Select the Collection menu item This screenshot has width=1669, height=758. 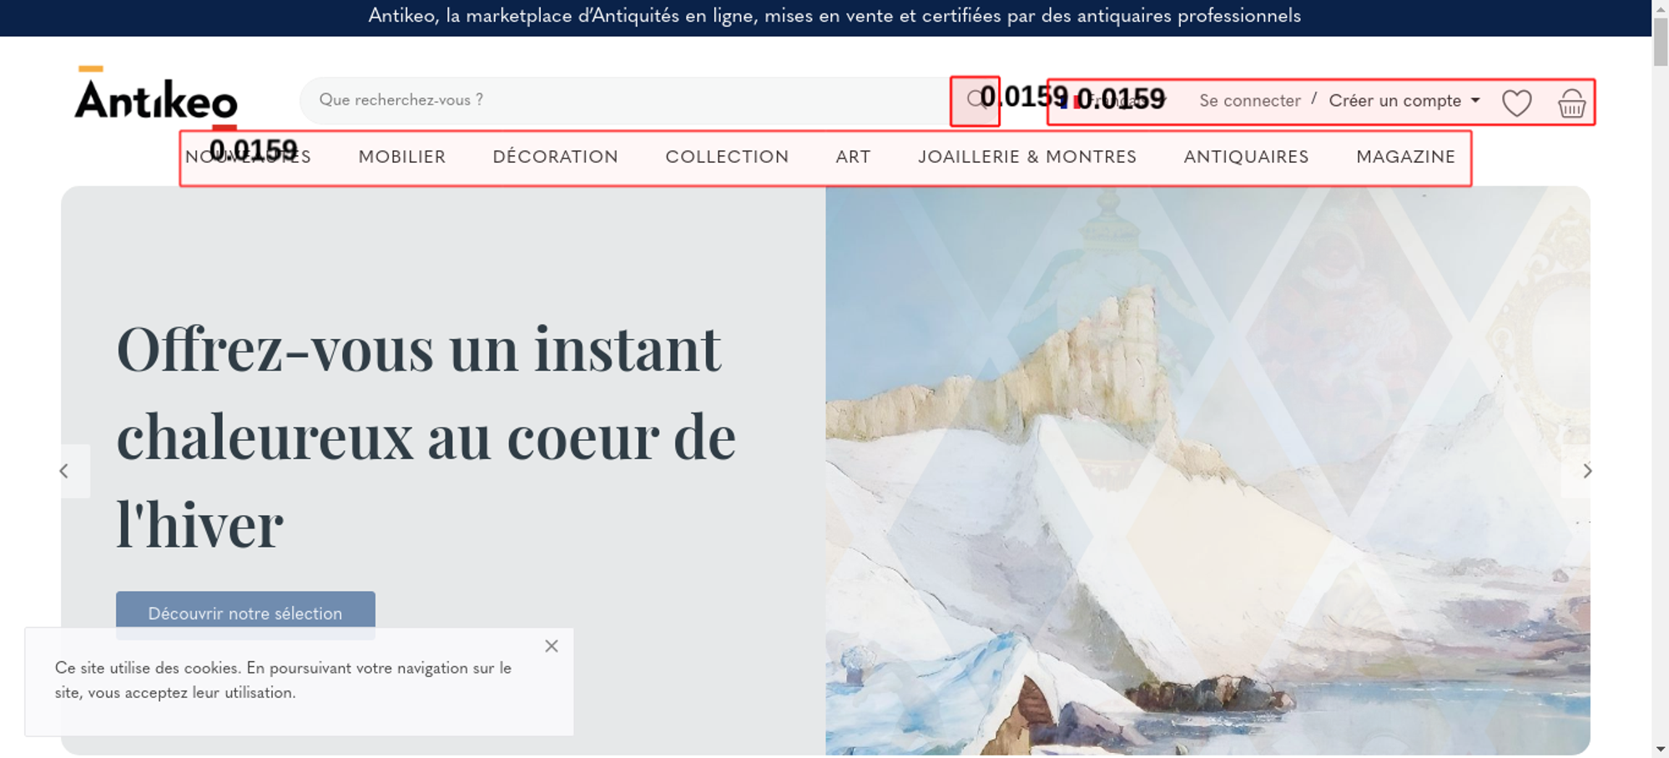coord(727,157)
